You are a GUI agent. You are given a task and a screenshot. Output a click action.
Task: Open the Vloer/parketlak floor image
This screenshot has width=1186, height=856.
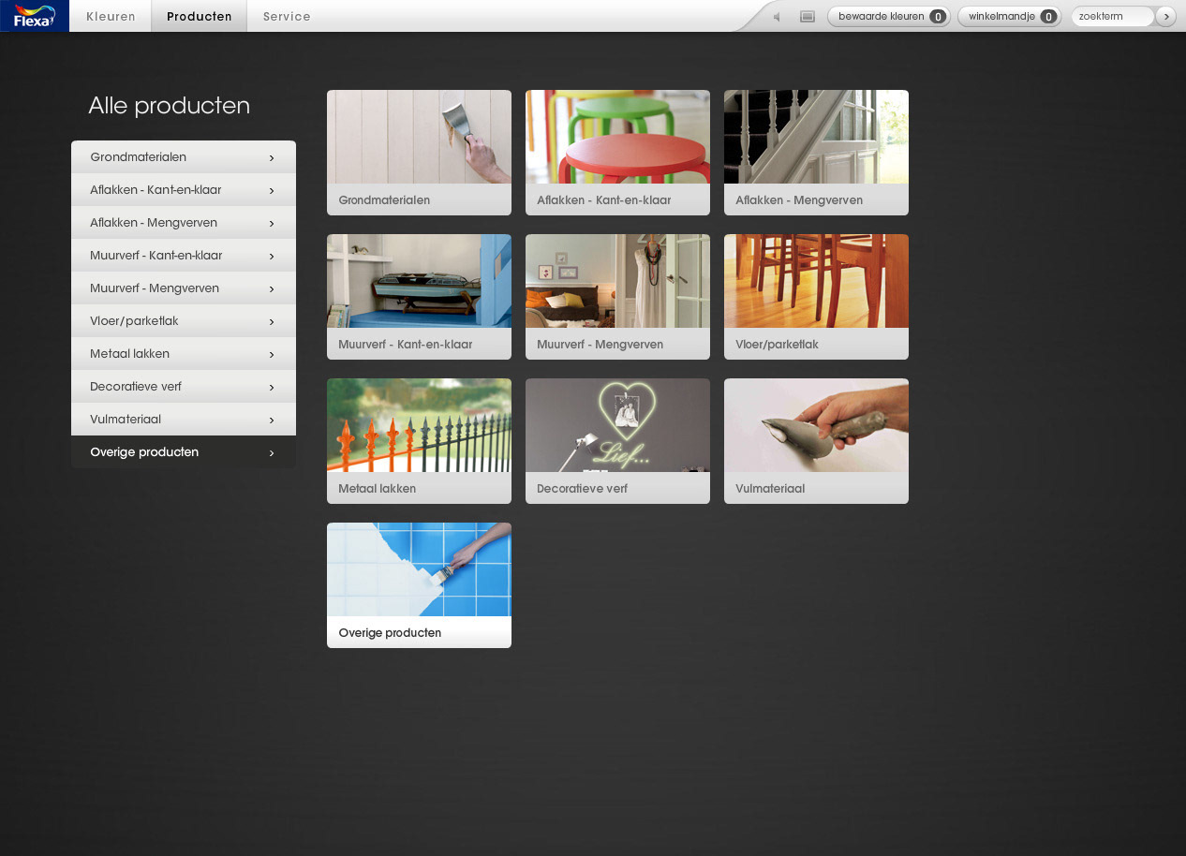click(816, 281)
